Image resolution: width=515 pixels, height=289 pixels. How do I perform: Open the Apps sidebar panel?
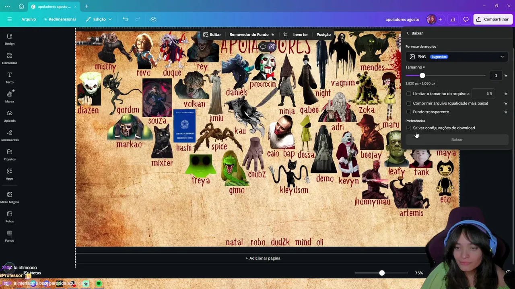10,174
